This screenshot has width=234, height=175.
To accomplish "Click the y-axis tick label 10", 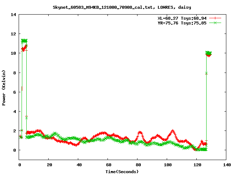I will [13, 53].
